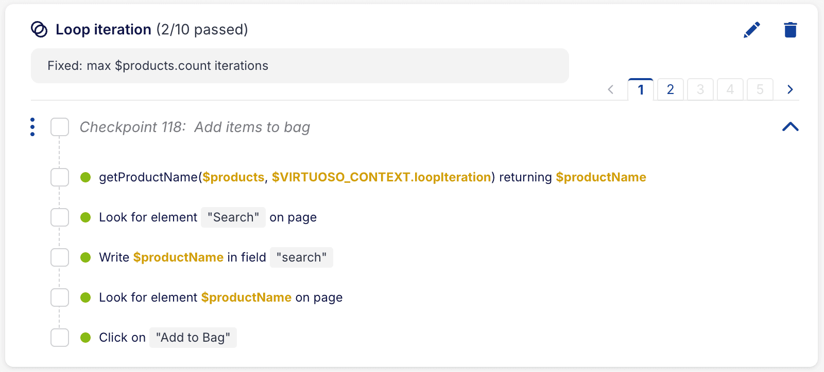
Task: Click the "Search" element chip
Action: coord(233,217)
